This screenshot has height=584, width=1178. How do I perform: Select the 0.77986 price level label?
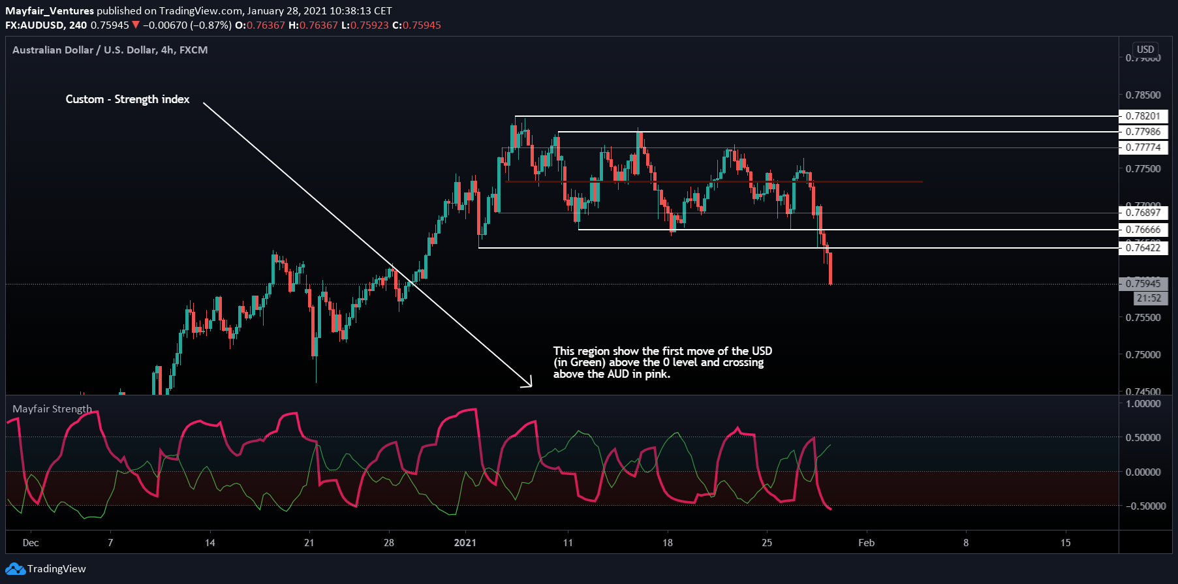pos(1143,132)
